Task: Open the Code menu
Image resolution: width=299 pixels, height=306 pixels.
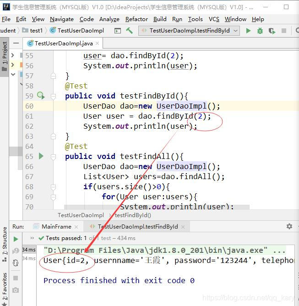Action: pyautogui.click(x=87, y=19)
